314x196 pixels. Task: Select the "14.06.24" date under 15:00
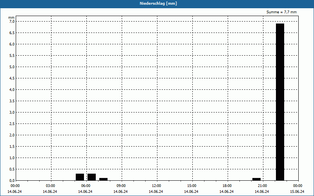[x=191, y=192]
